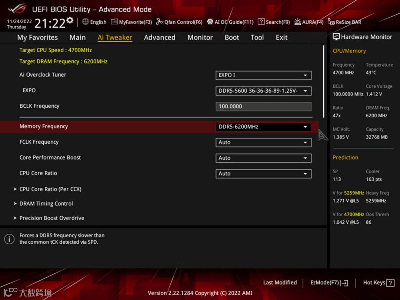Open MyFavorite(F3) list icon
This screenshot has width=400, height=300.
pyautogui.click(x=114, y=22)
